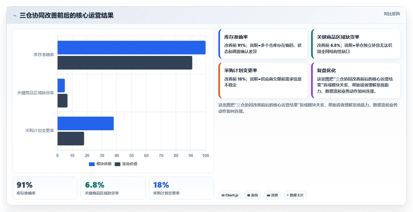Click the 三仓协同改善前后的核心运营结果 page title
This screenshot has height=212, width=413.
click(x=66, y=16)
